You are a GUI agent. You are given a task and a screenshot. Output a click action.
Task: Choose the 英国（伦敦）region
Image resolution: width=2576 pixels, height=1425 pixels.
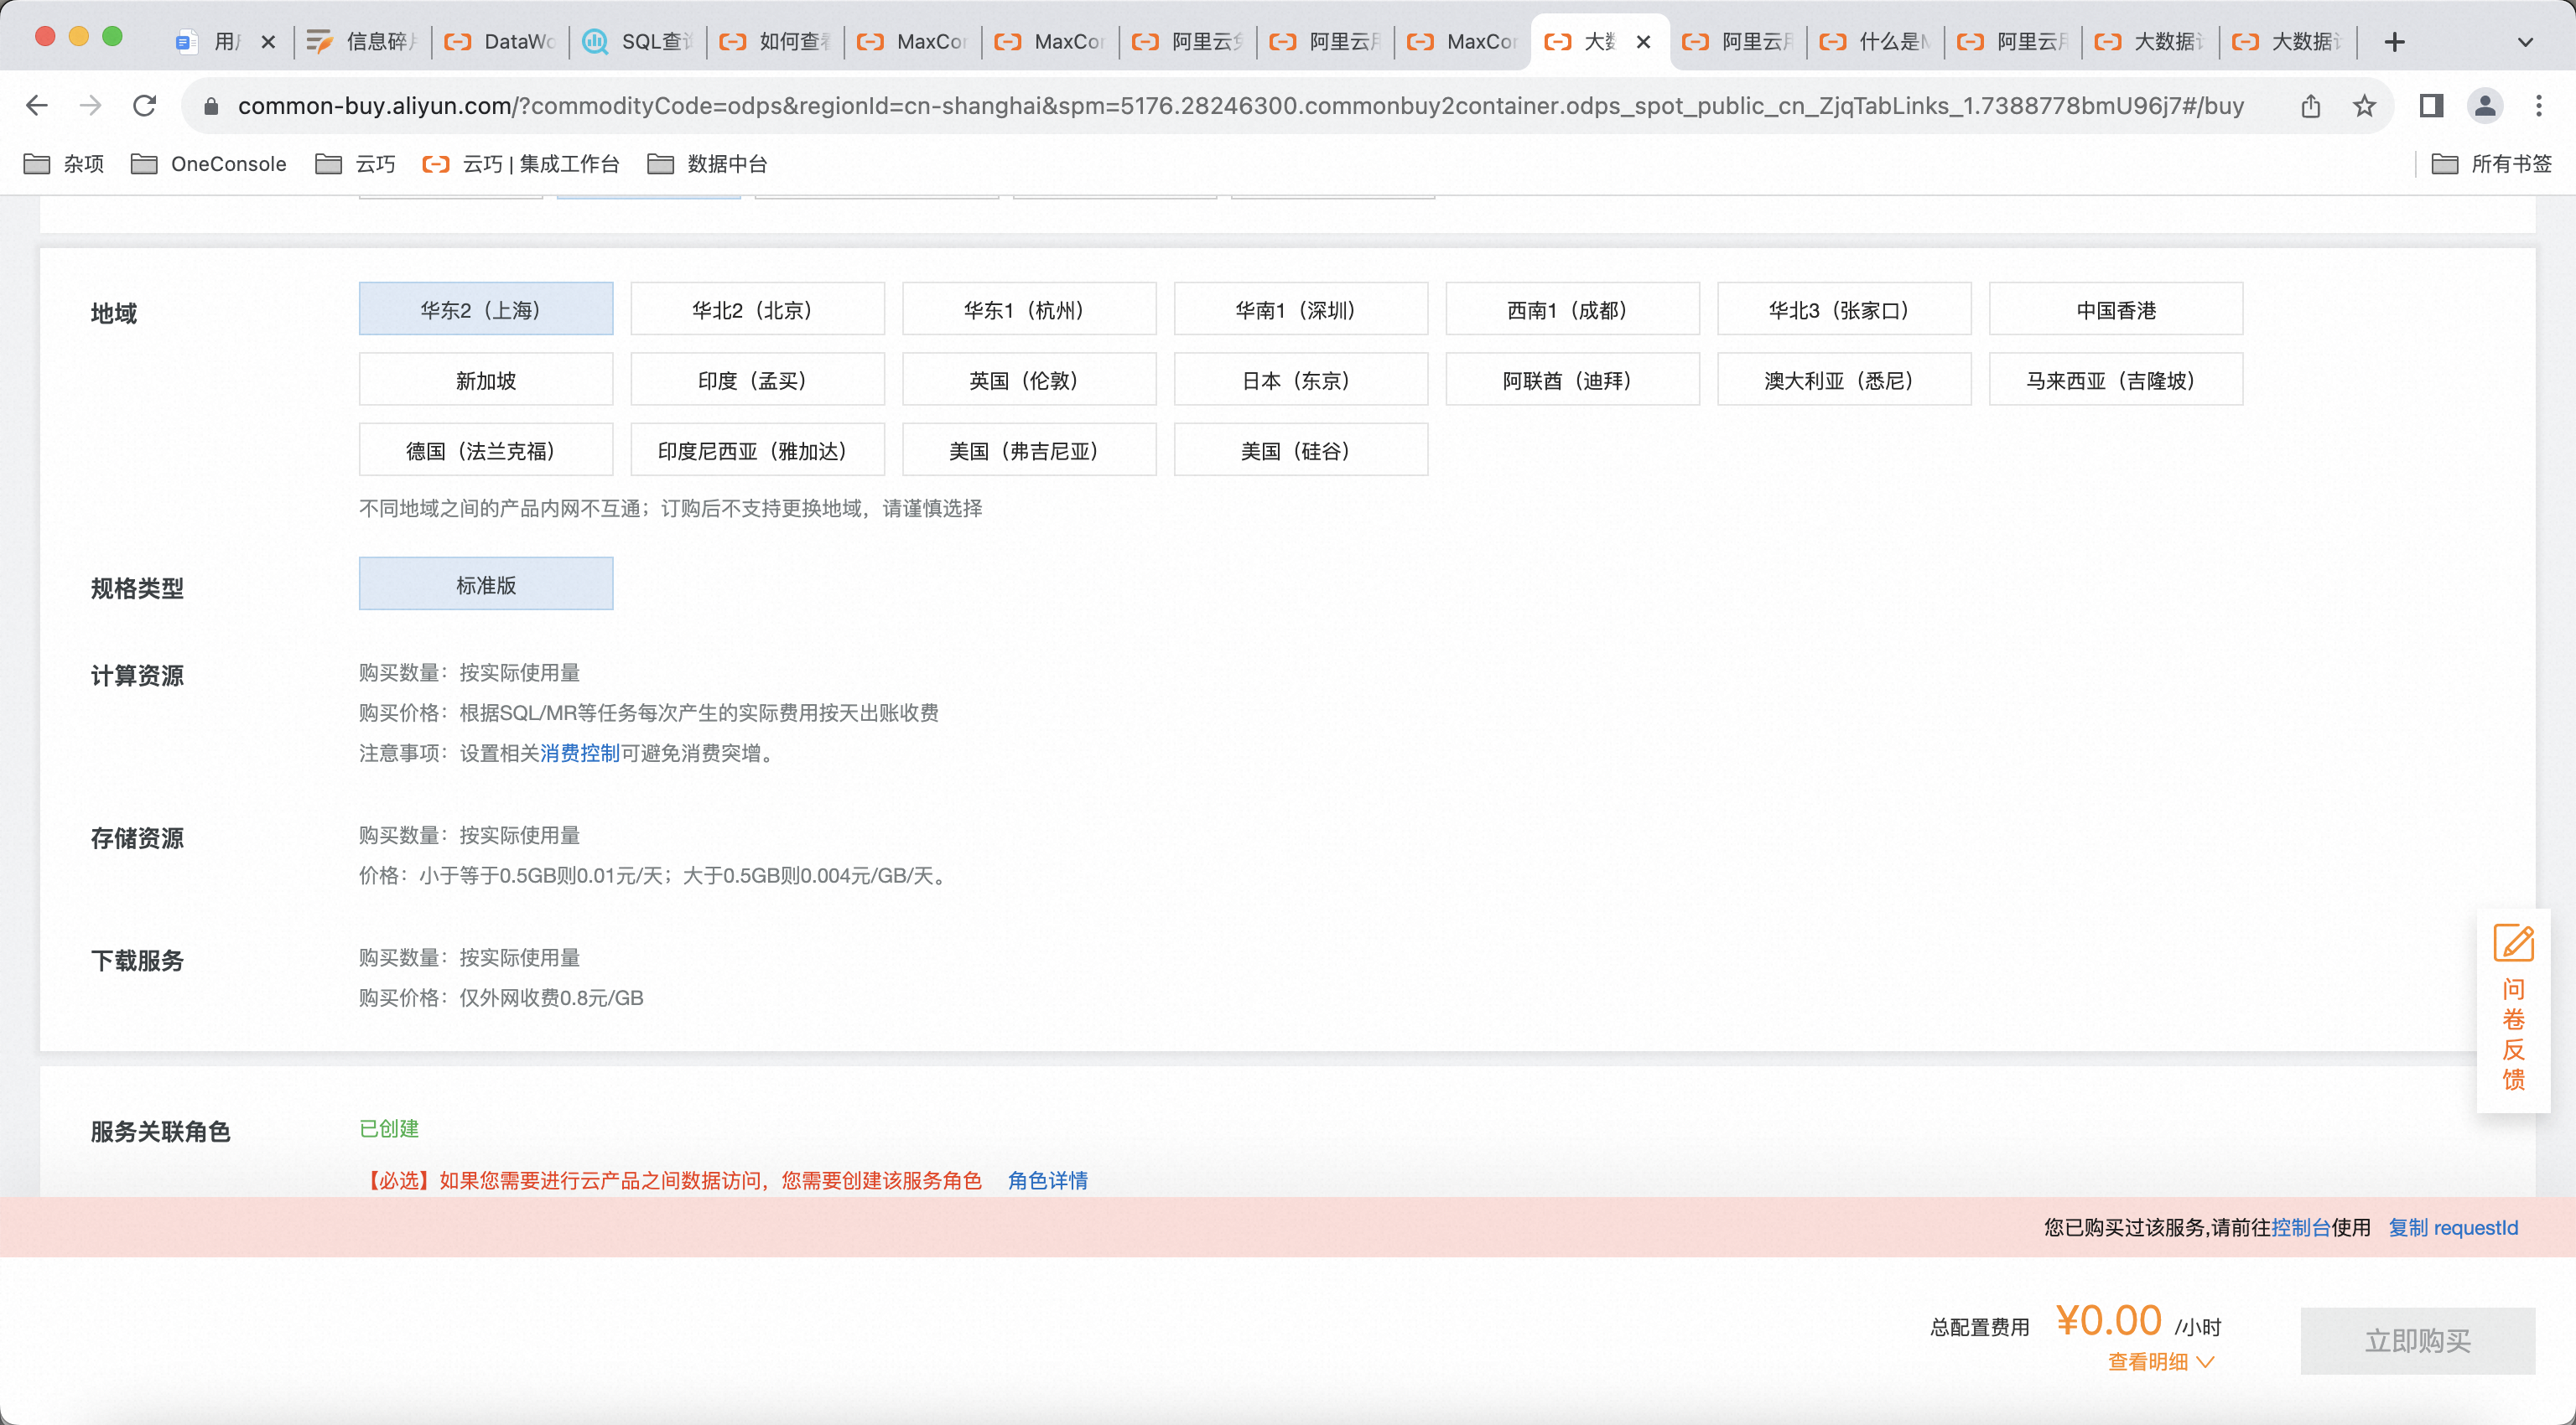click(x=1029, y=379)
